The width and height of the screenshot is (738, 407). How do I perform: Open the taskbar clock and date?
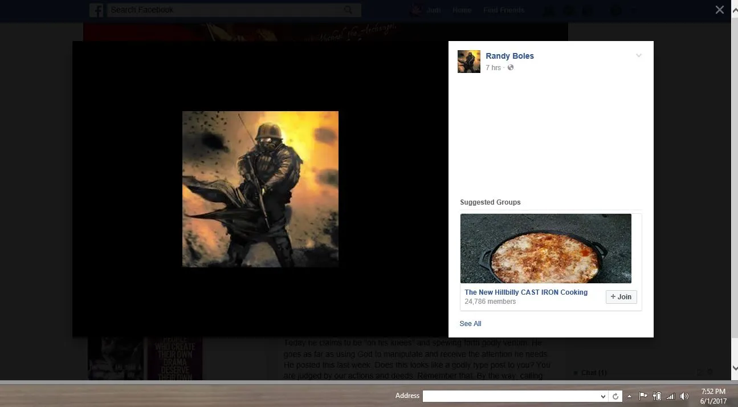(713, 396)
